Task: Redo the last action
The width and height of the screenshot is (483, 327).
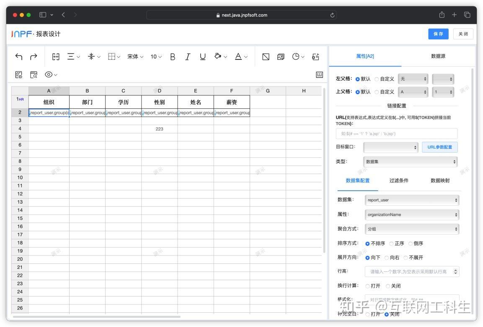Action: pos(34,56)
